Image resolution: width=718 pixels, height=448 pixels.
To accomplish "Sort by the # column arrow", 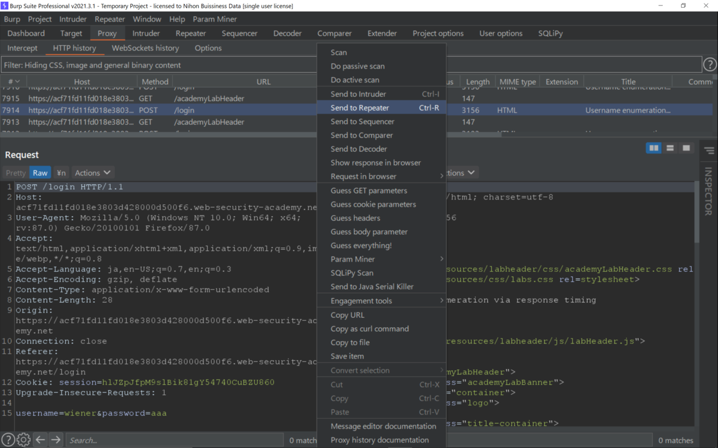I will coord(17,81).
